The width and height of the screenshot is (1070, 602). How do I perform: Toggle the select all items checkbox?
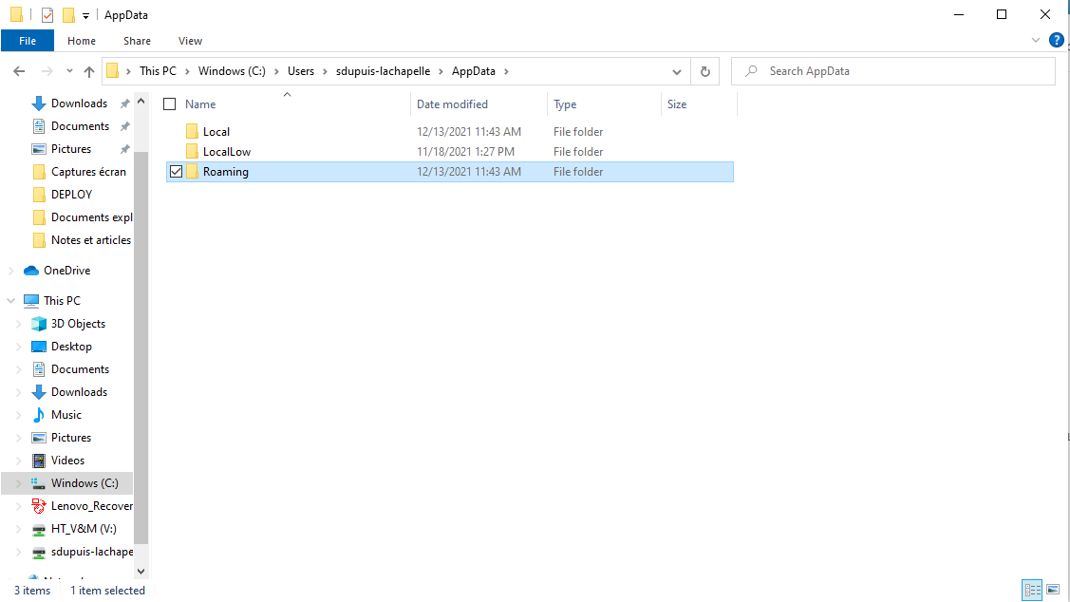(170, 104)
